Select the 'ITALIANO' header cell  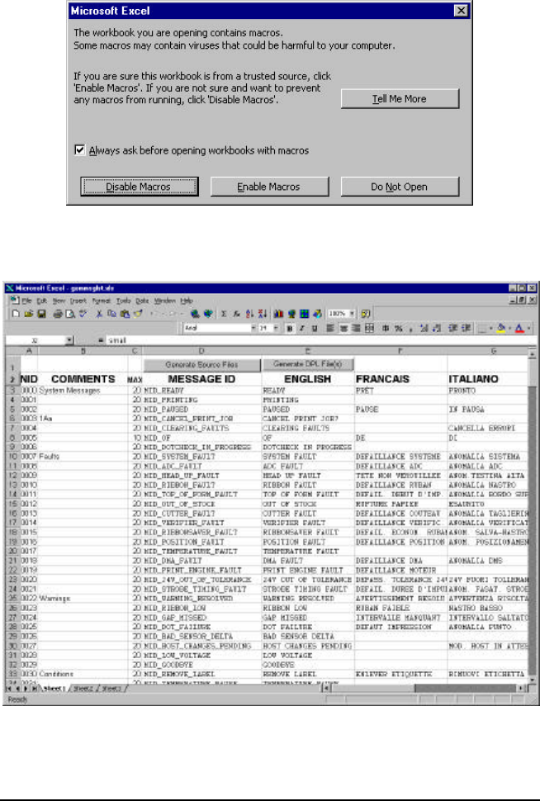pyautogui.click(x=487, y=379)
